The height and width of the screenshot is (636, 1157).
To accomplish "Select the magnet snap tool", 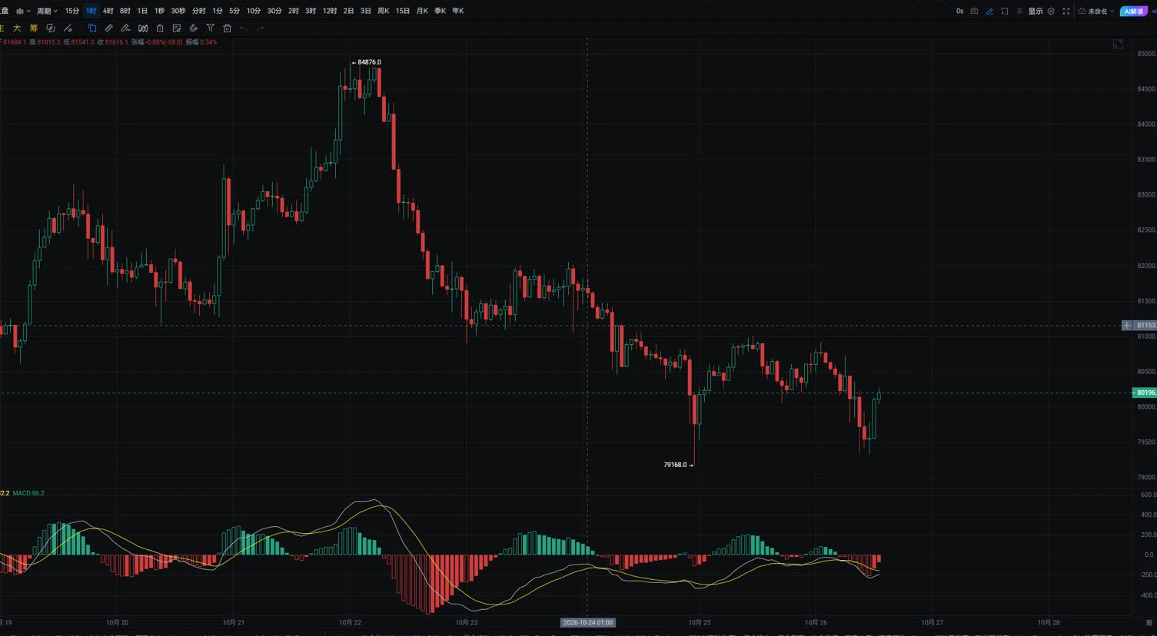I will [x=193, y=28].
